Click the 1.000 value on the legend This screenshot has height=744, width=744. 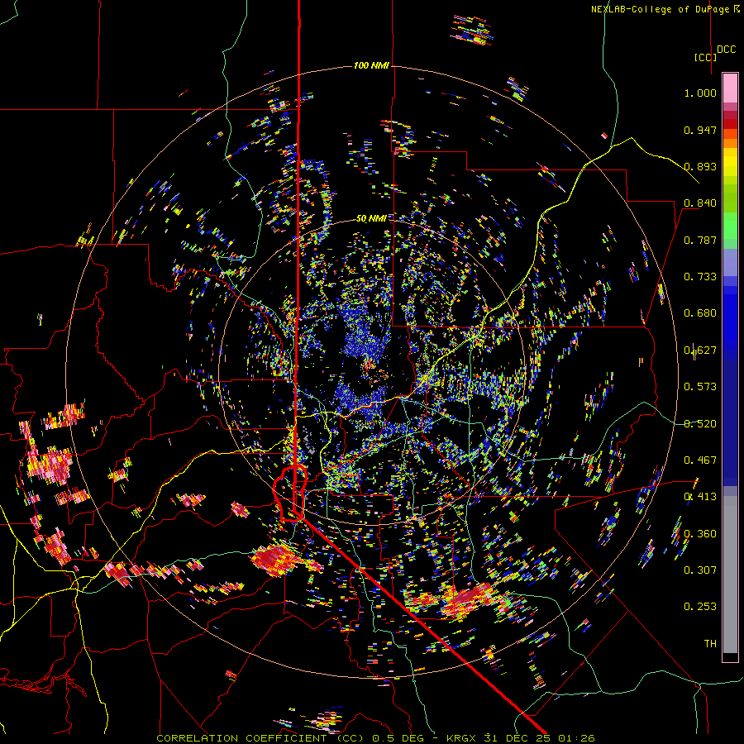700,93
